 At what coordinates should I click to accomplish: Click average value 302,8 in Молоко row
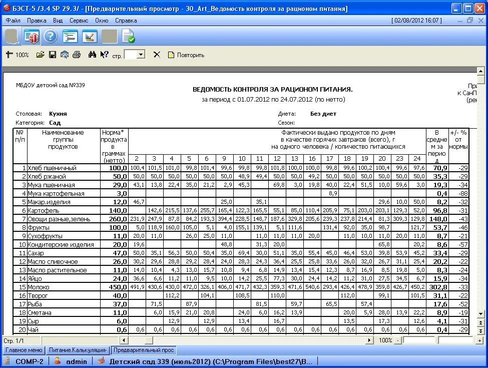click(438, 287)
